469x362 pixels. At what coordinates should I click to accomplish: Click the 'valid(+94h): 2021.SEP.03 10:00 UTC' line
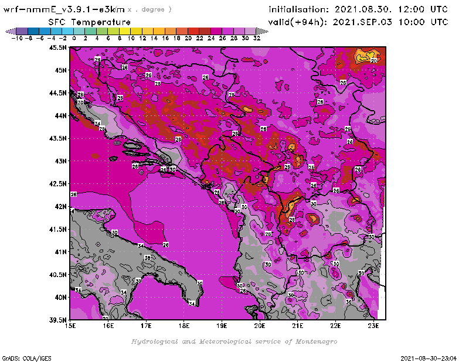point(358,22)
